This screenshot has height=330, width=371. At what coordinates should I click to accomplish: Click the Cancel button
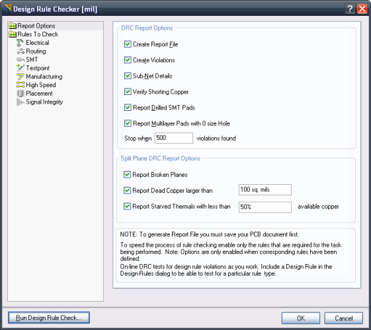coord(343,318)
